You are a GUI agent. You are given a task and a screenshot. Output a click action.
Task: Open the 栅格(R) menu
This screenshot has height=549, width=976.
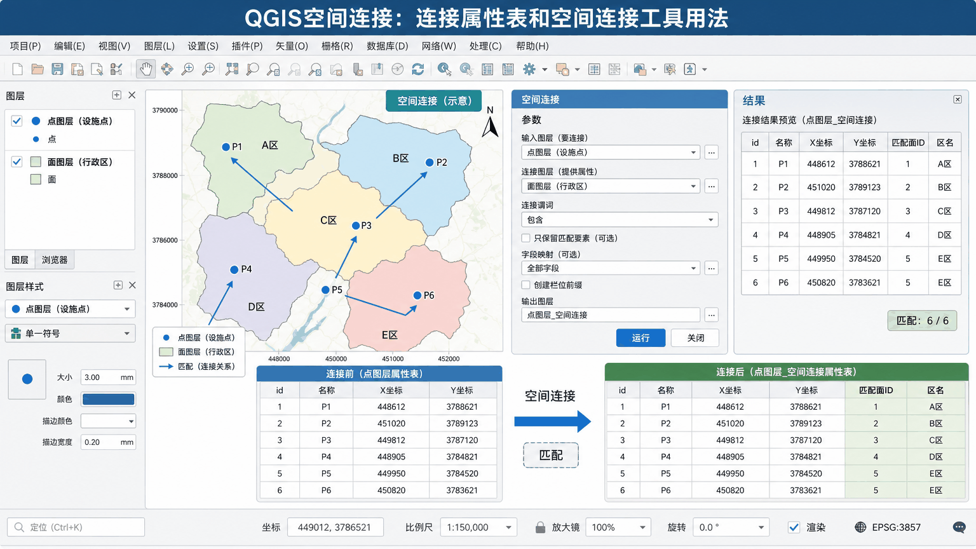(337, 46)
